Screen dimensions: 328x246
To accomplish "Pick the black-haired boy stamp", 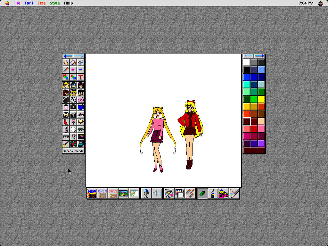I will tap(80, 93).
